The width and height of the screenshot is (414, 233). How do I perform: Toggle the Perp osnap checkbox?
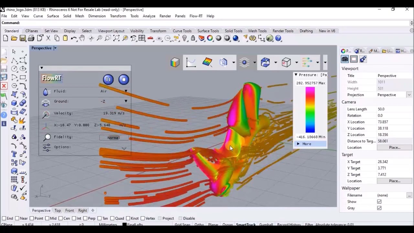[85, 218]
